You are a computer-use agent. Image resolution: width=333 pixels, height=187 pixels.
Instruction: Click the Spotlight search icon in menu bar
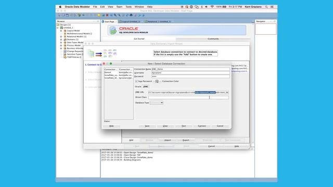(266, 7)
